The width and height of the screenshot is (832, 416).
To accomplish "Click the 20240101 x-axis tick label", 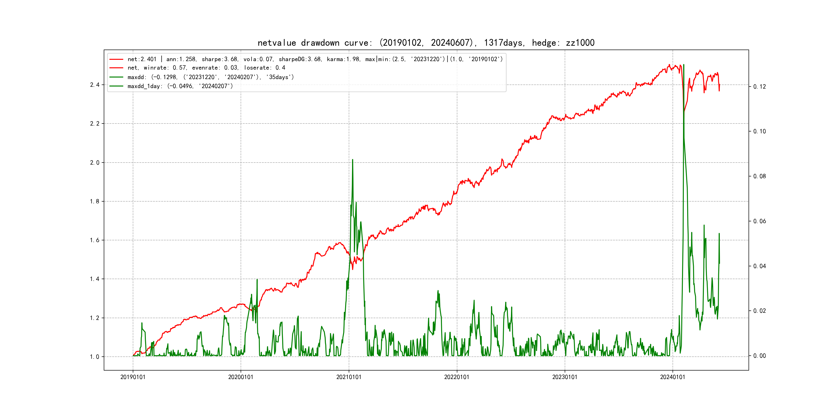I will (673, 377).
